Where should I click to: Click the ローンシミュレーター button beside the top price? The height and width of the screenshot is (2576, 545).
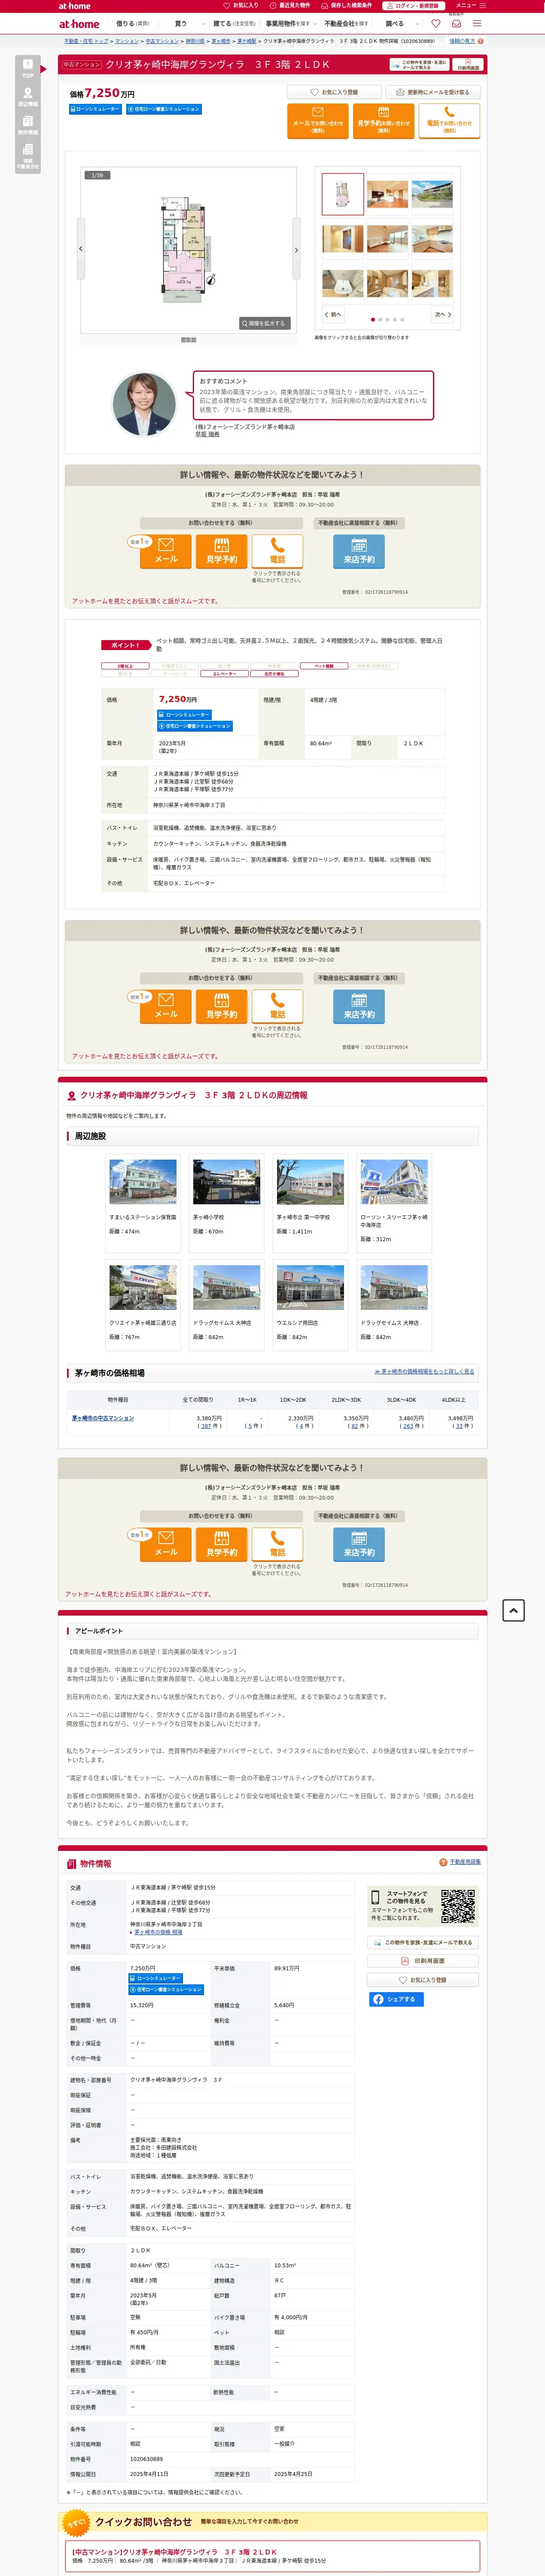95,109
